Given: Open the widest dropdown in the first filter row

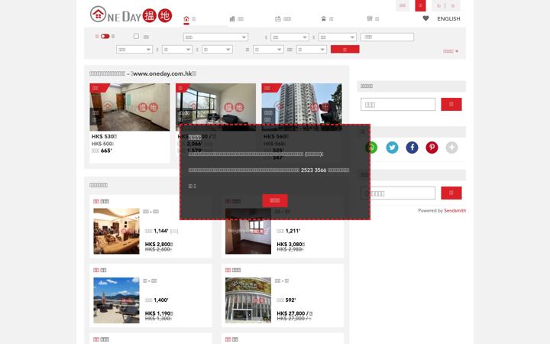Looking at the screenshot, I should 215,37.
